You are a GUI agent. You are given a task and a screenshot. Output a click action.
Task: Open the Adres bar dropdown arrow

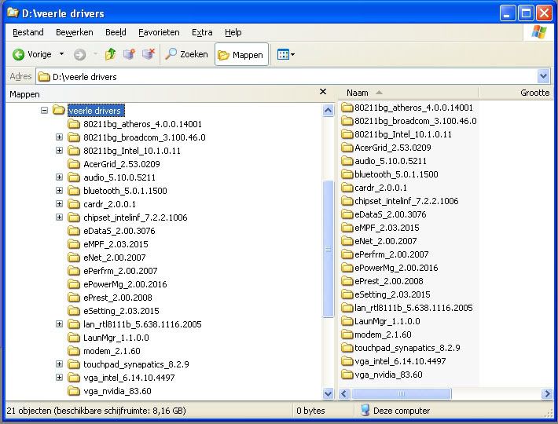(x=543, y=76)
